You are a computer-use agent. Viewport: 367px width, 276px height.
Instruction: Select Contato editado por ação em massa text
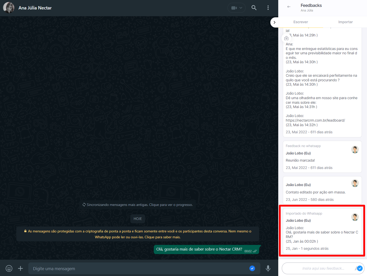(316, 192)
